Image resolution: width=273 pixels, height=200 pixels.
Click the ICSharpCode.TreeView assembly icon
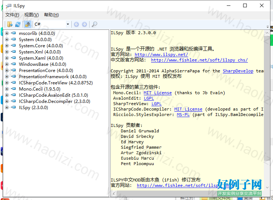[13, 83]
